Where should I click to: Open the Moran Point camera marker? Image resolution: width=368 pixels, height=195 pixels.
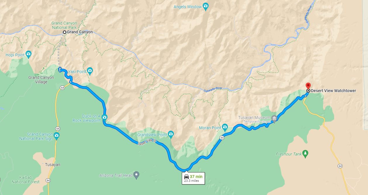(225, 127)
